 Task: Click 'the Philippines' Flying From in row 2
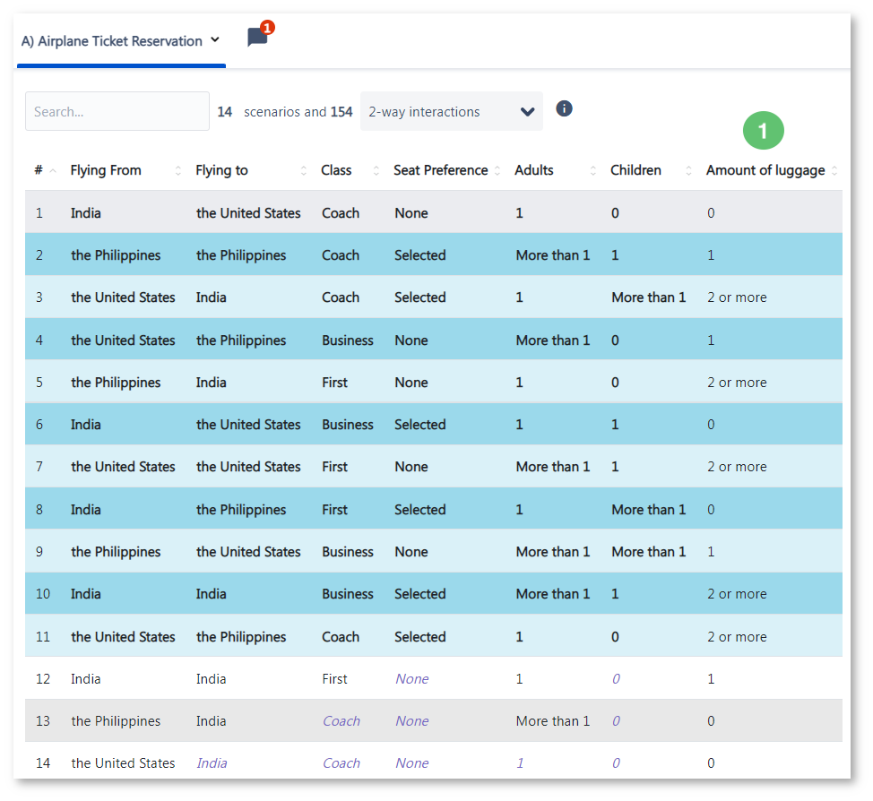coord(116,255)
